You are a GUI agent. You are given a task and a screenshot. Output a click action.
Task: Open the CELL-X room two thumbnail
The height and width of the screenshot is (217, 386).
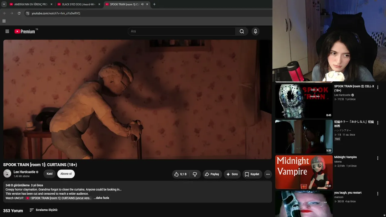click(304, 101)
